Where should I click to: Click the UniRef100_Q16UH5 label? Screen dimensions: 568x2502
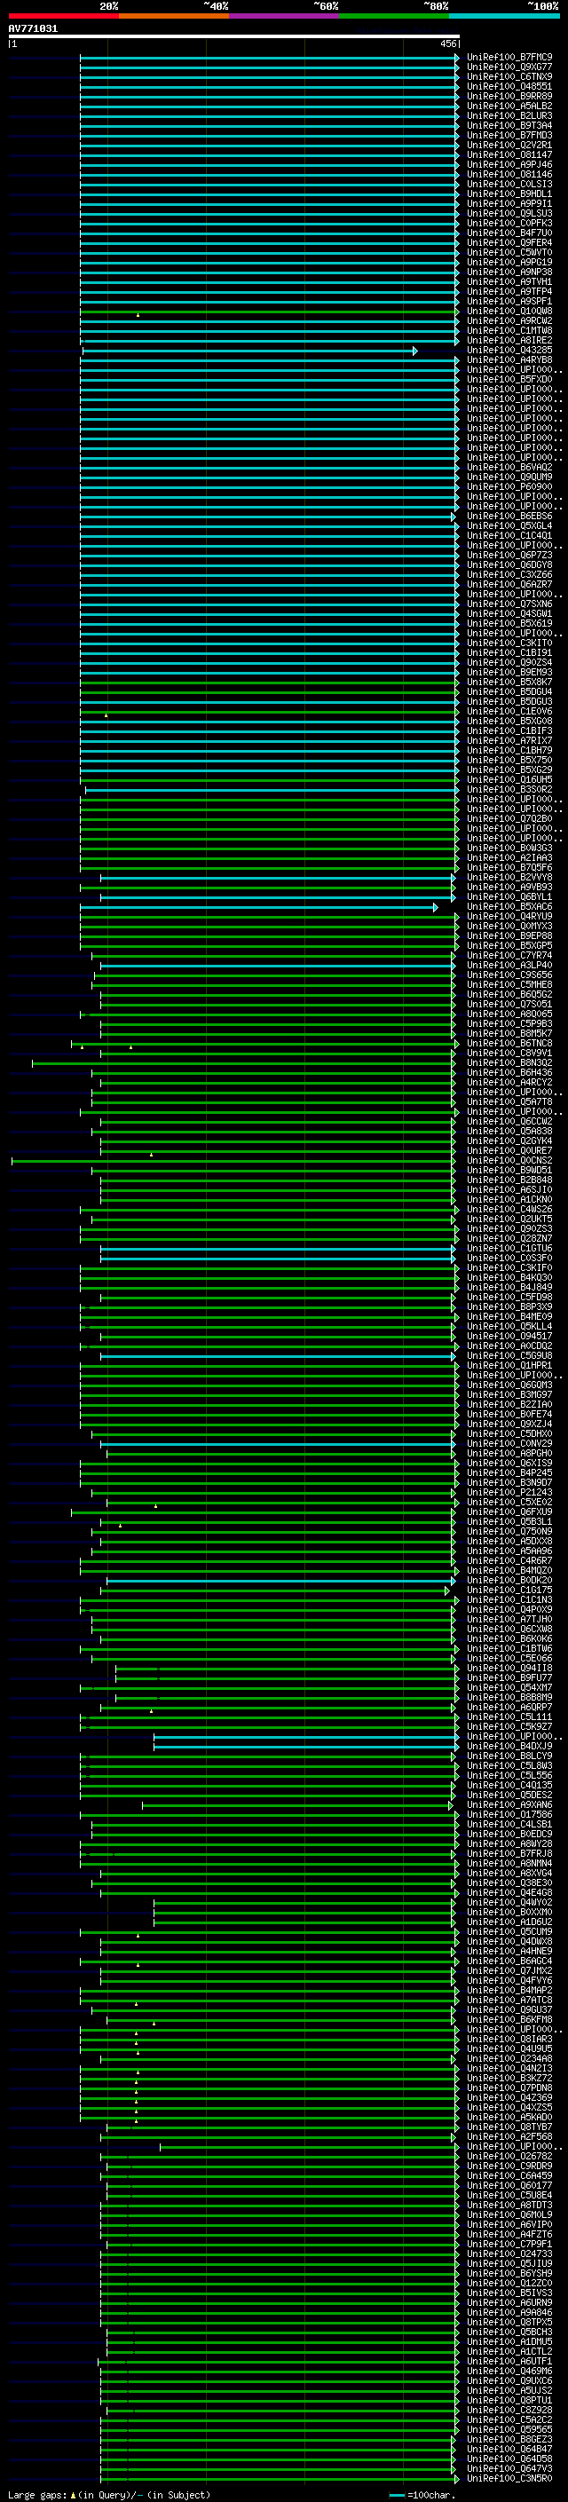[509, 779]
